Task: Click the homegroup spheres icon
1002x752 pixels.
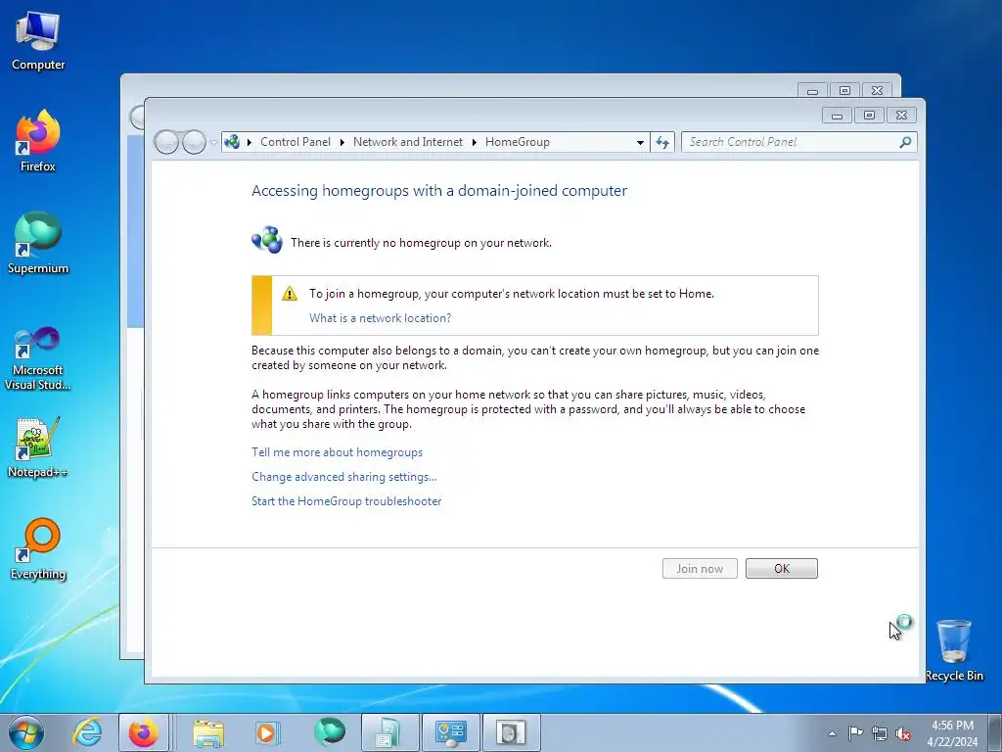Action: 267,241
